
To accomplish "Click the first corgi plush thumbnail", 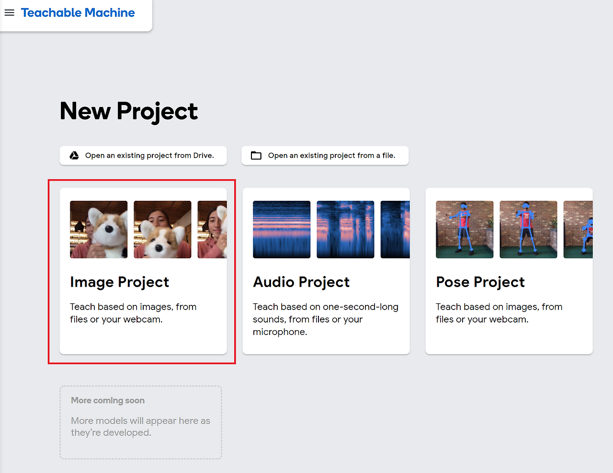I will tap(99, 230).
